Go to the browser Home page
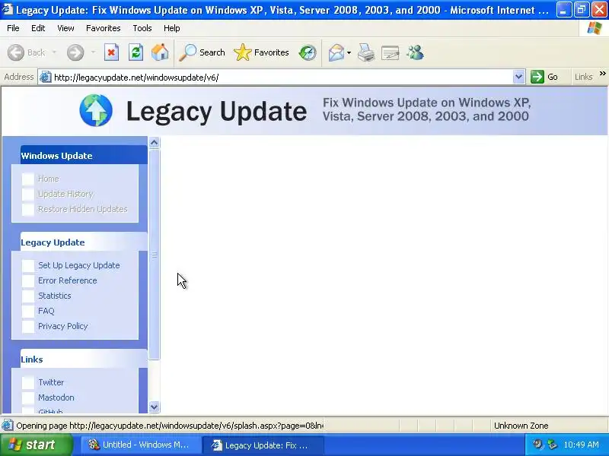609x456 pixels. [160, 52]
